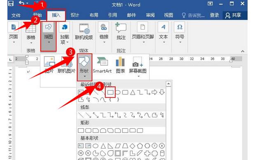Click the Save icon in the title bar
Screen dimensions: 255x160
tap(11, 3)
